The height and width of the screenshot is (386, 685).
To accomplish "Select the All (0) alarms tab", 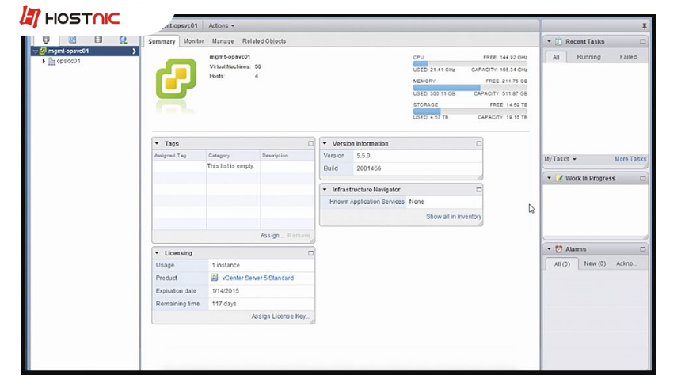I will (561, 264).
